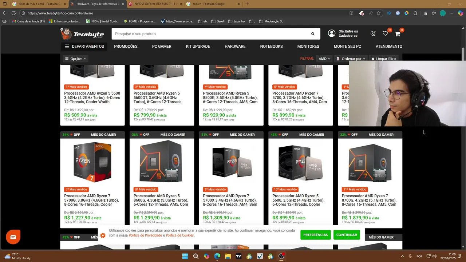Open the NOTEBOOKS menu item
Viewport: 466px width, 262px height.
[271, 47]
